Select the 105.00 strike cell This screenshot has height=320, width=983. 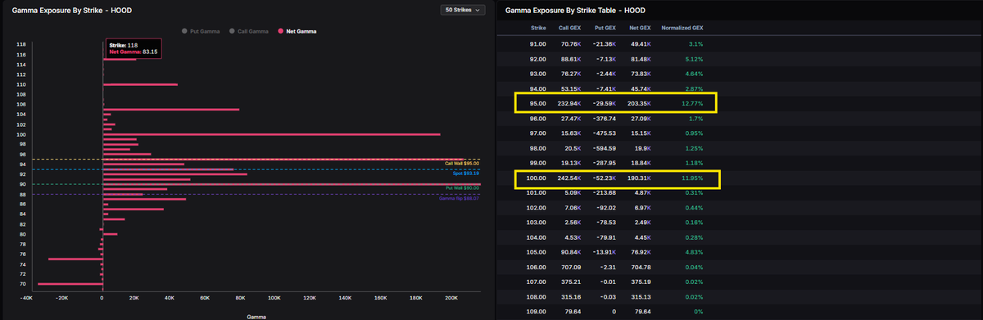pyautogui.click(x=537, y=252)
